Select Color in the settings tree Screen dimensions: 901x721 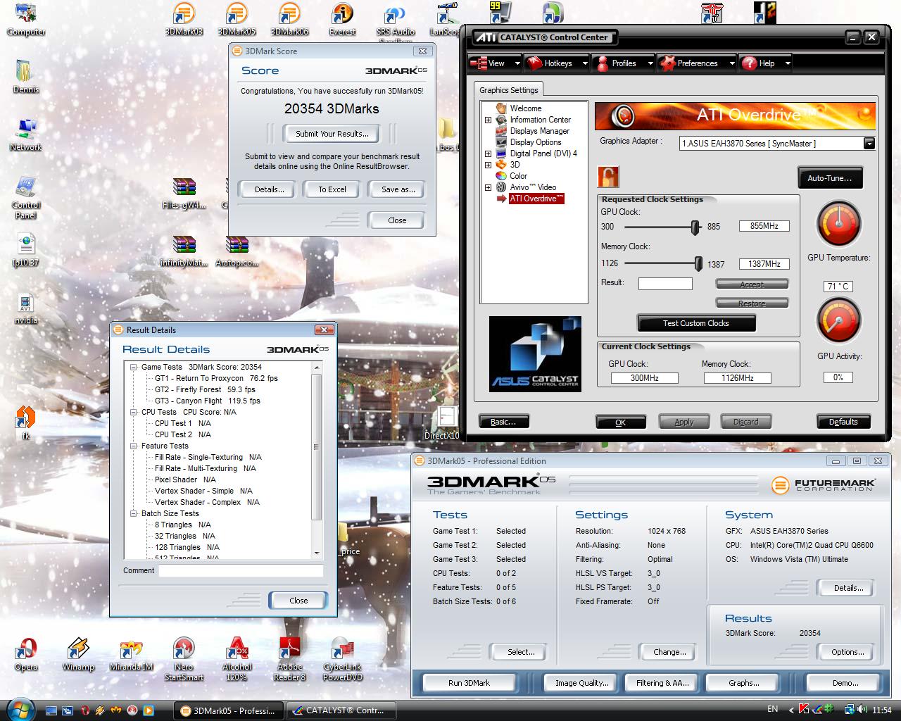(x=519, y=176)
